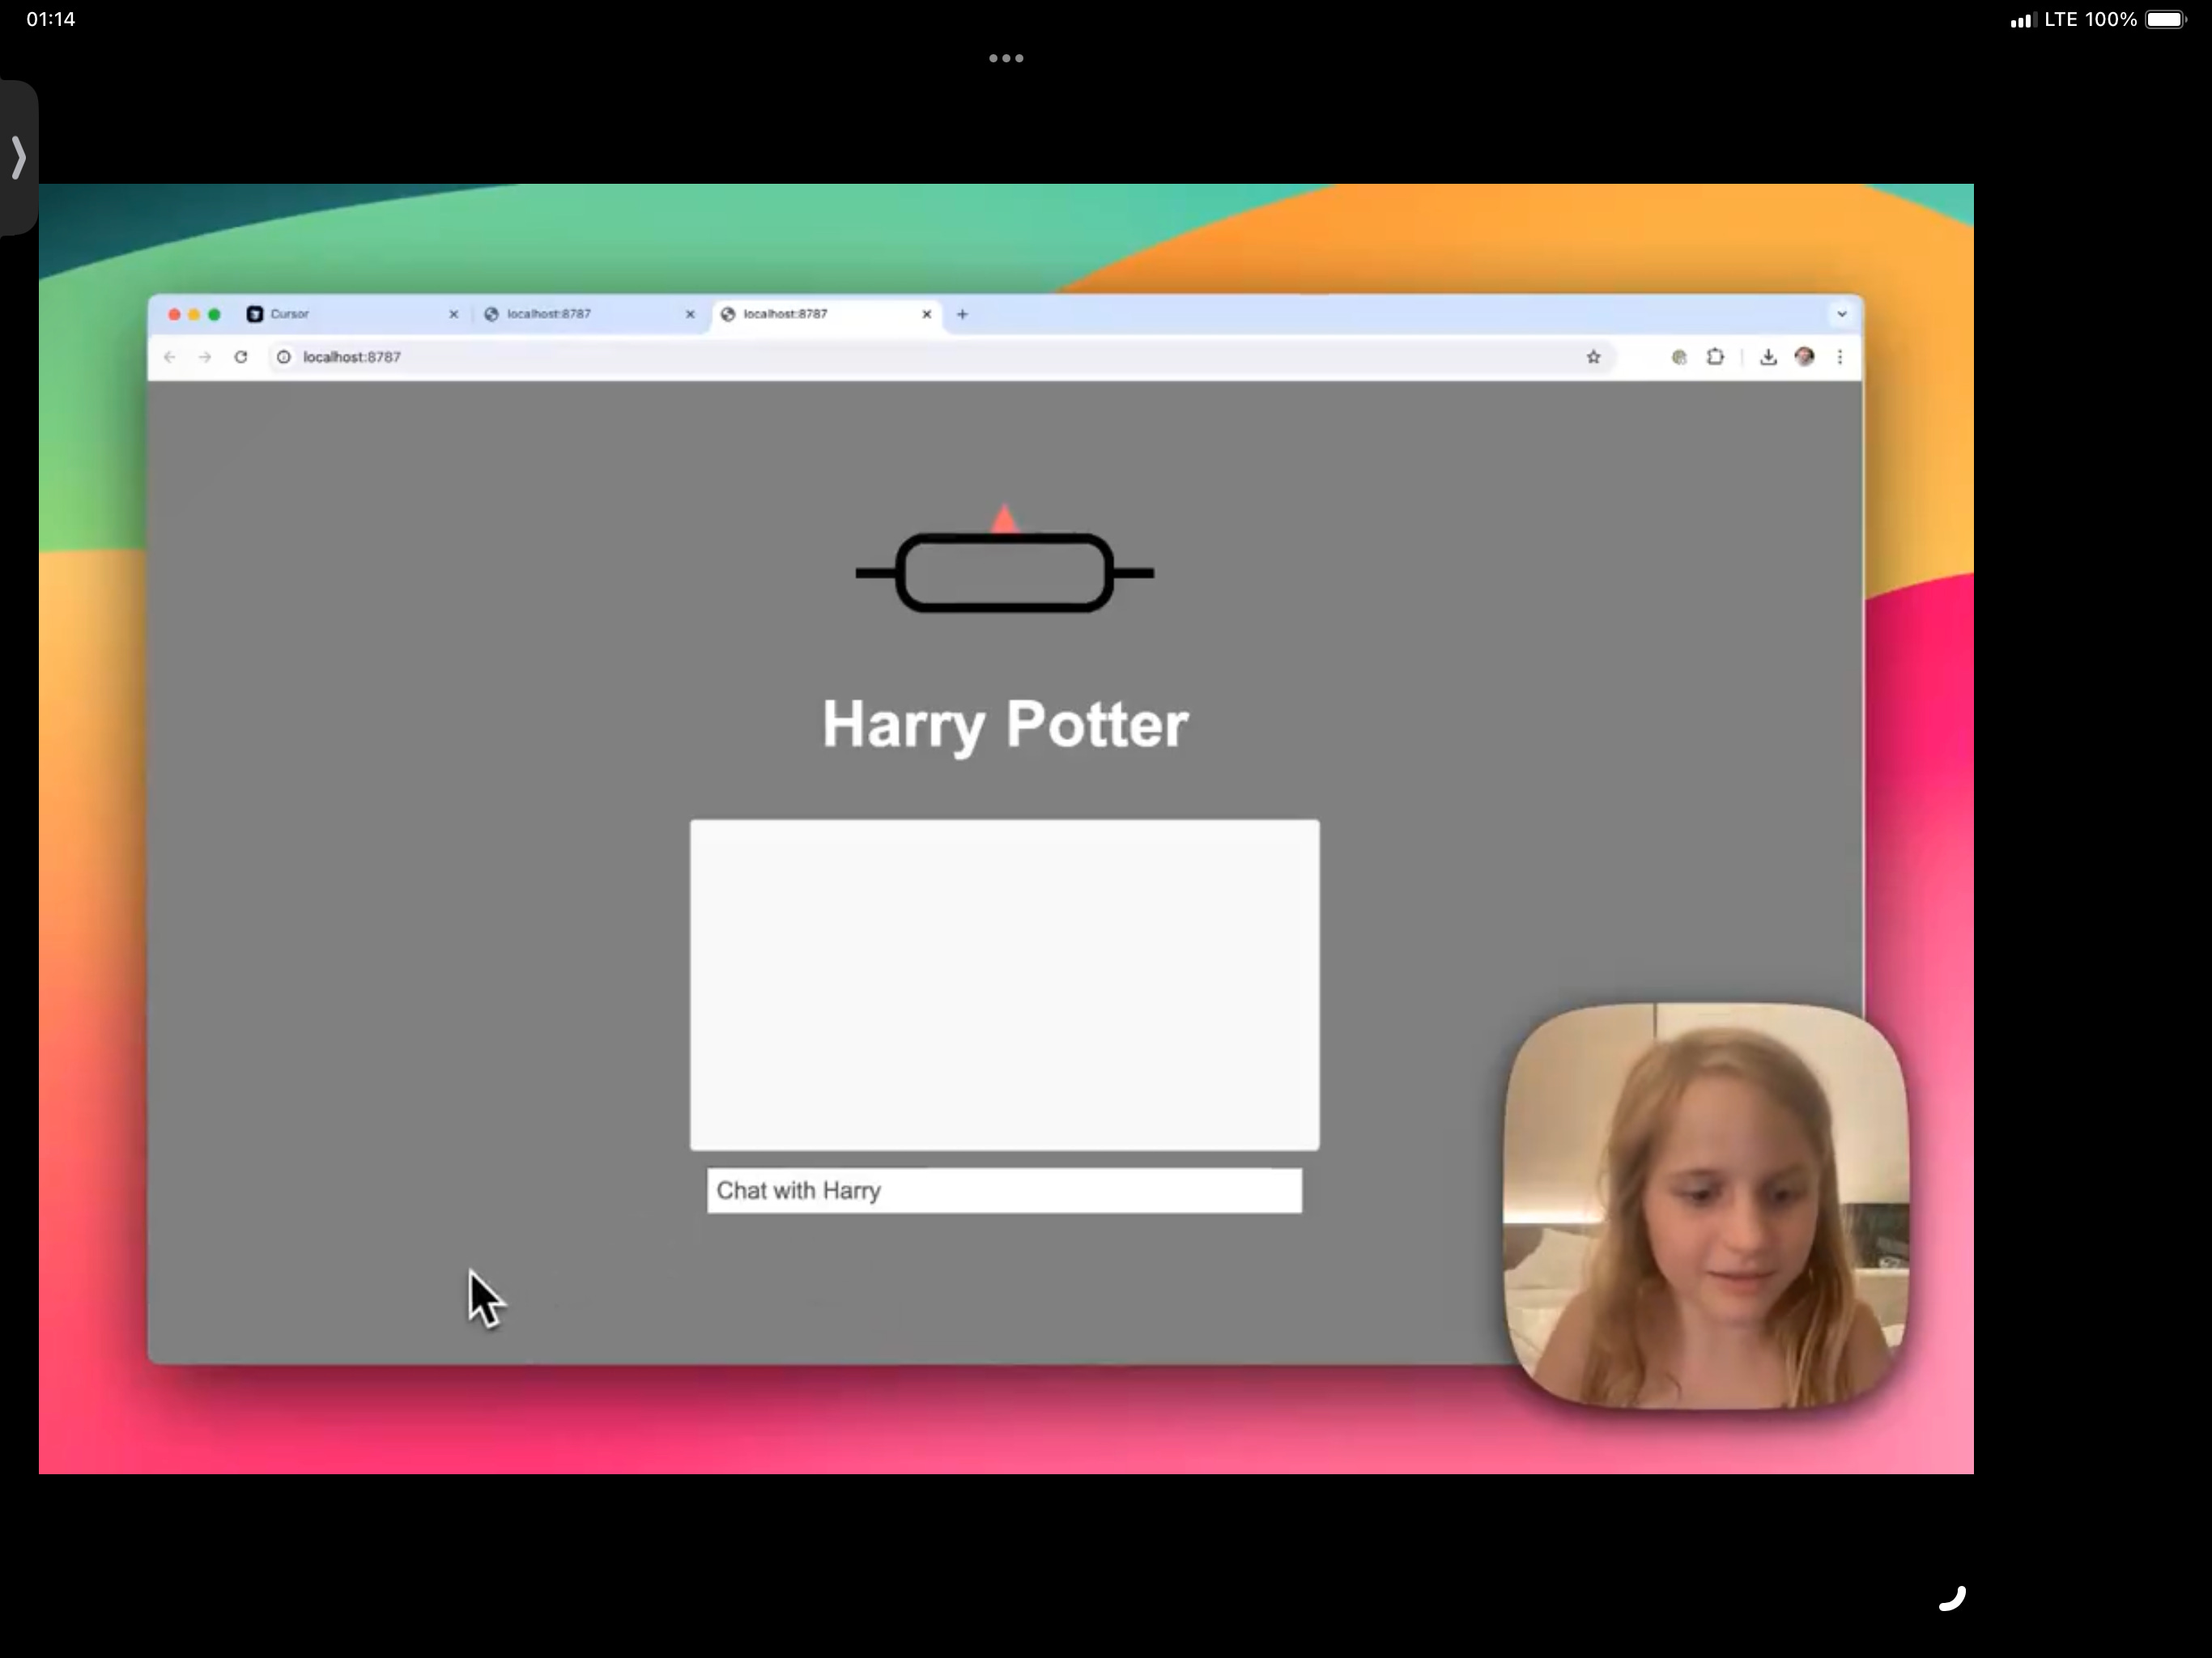Open the green browser extension icon
This screenshot has height=1658, width=2212.
pos(1679,357)
